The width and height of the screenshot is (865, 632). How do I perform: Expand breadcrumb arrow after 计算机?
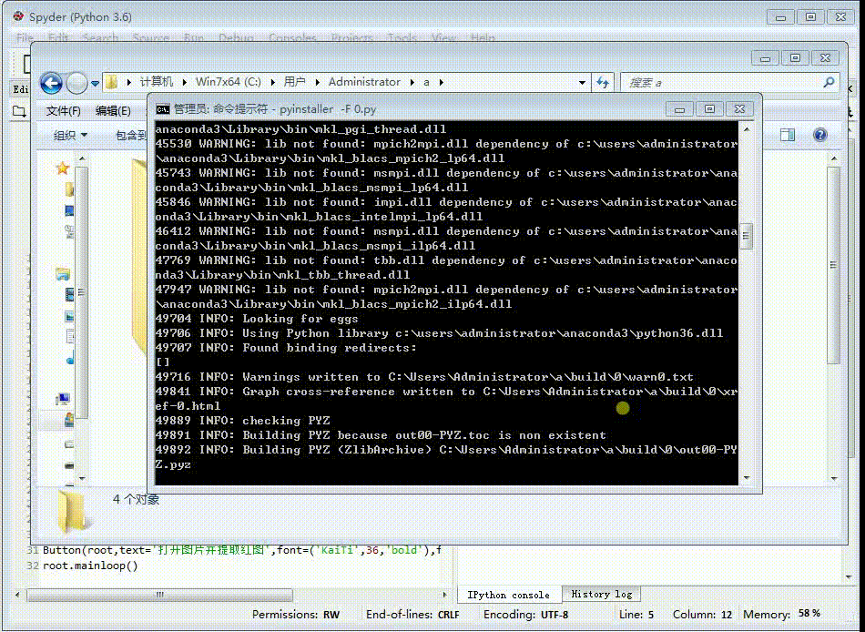click(184, 82)
